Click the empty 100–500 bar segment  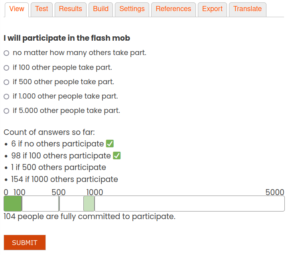coord(40,204)
